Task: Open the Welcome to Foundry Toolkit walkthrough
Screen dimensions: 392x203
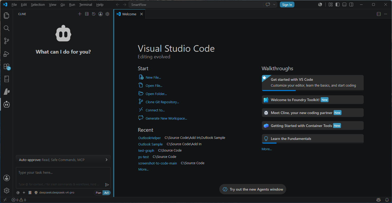Action: click(x=313, y=100)
